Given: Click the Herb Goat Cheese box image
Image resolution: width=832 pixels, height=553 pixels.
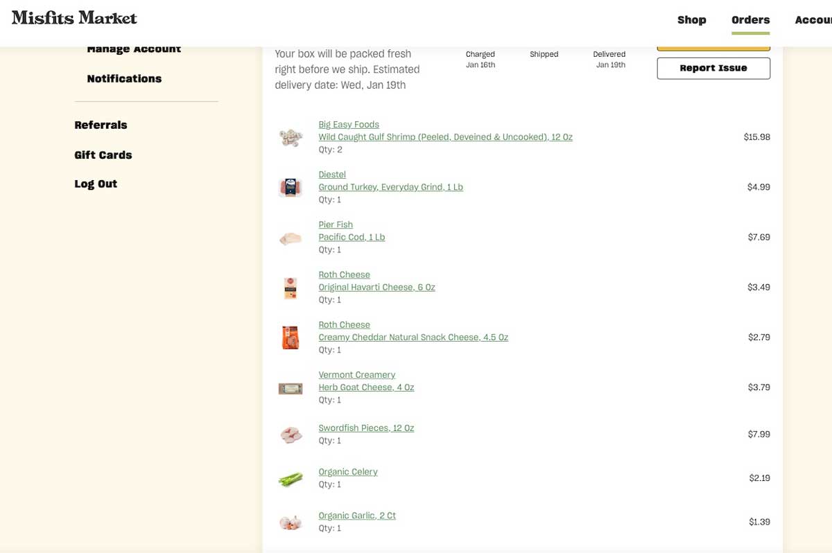Looking at the screenshot, I should (x=291, y=387).
